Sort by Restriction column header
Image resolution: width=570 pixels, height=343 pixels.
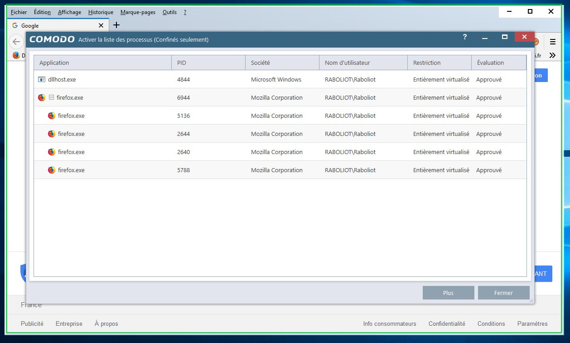pyautogui.click(x=440, y=63)
